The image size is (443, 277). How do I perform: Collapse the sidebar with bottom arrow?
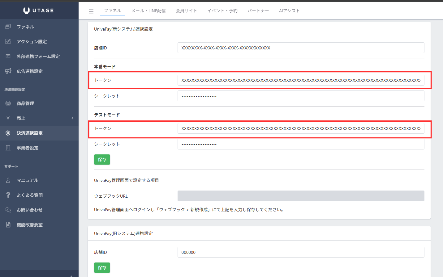click(x=71, y=275)
